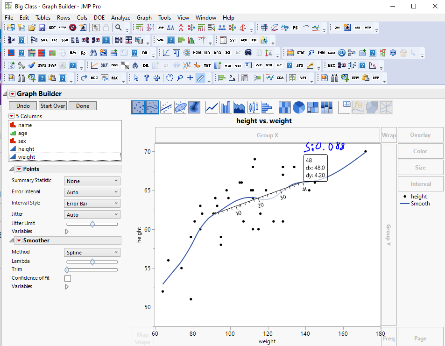
Task: Click the Group X drop zone
Action: click(268, 135)
